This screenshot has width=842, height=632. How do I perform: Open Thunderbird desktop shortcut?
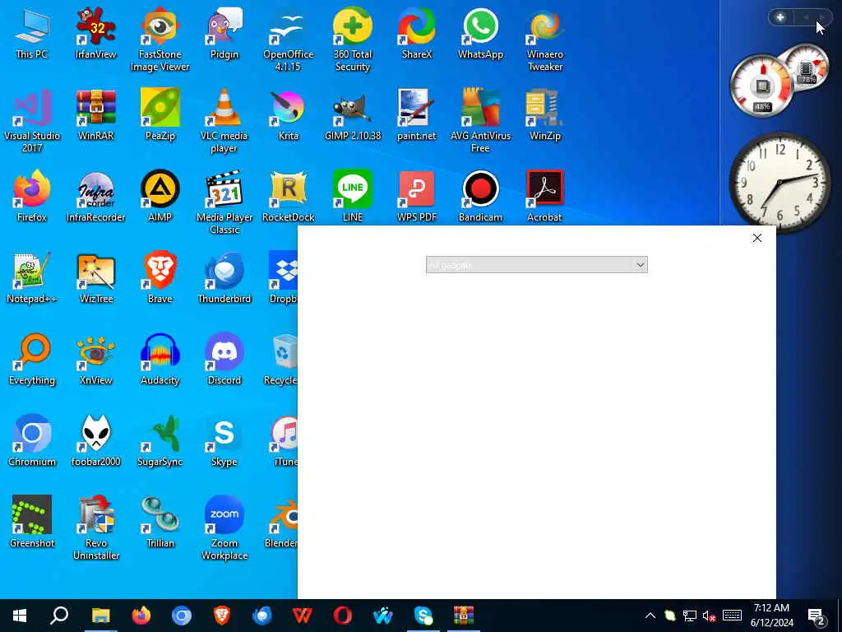[x=224, y=278]
